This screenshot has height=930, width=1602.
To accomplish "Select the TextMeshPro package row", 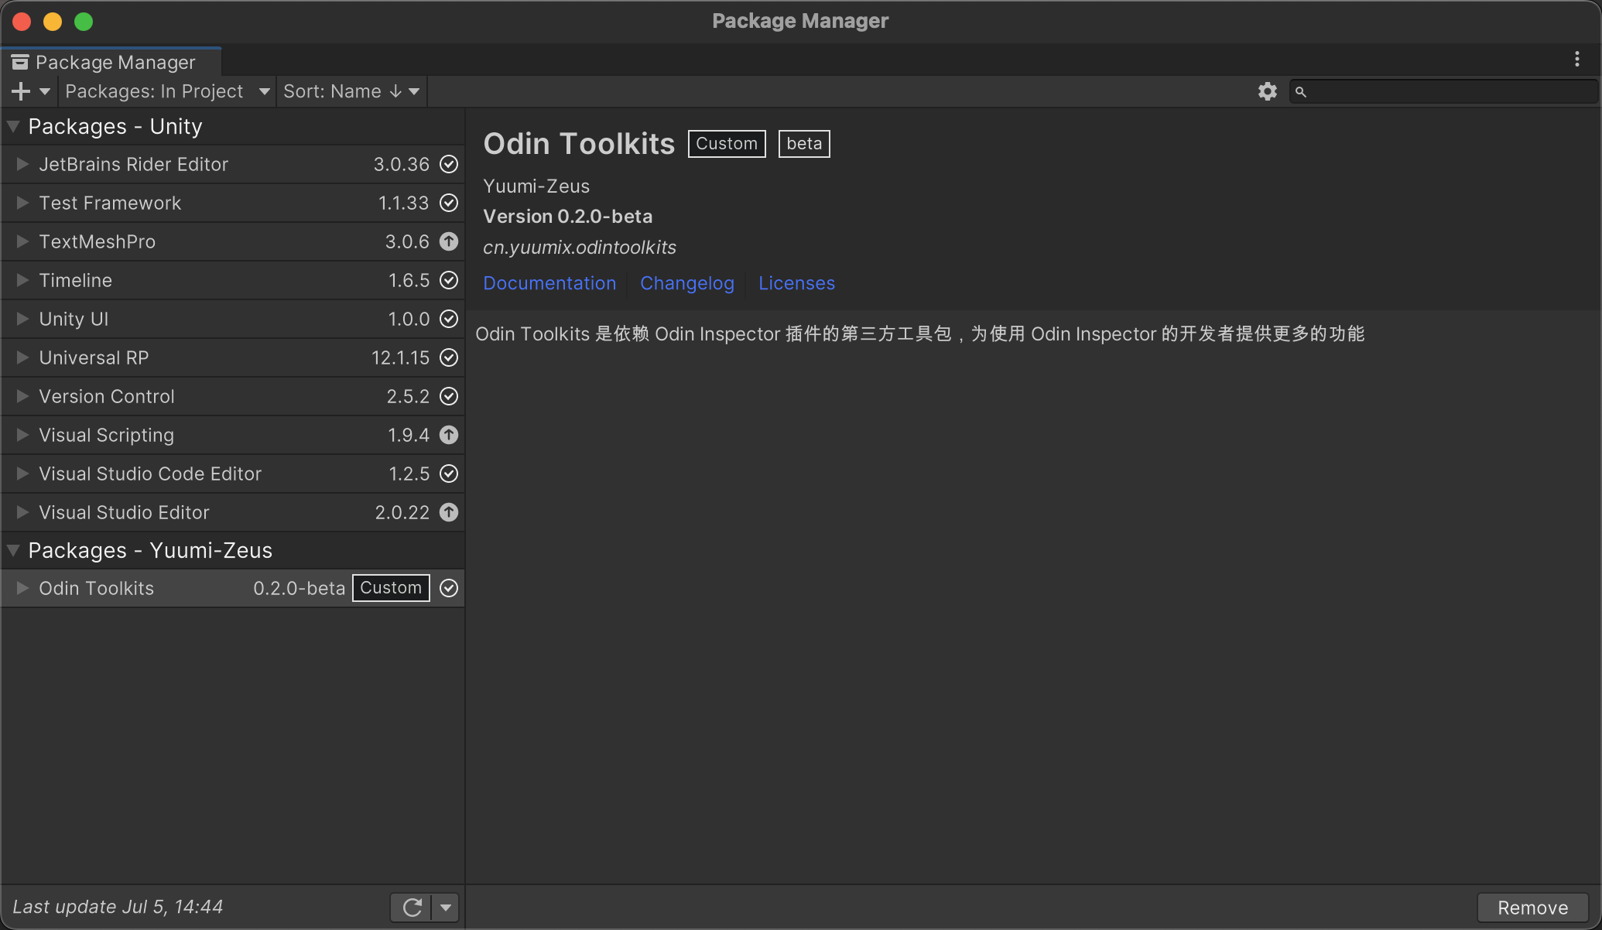I will coord(233,241).
